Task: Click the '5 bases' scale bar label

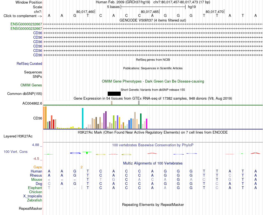Action: coord(114,7)
